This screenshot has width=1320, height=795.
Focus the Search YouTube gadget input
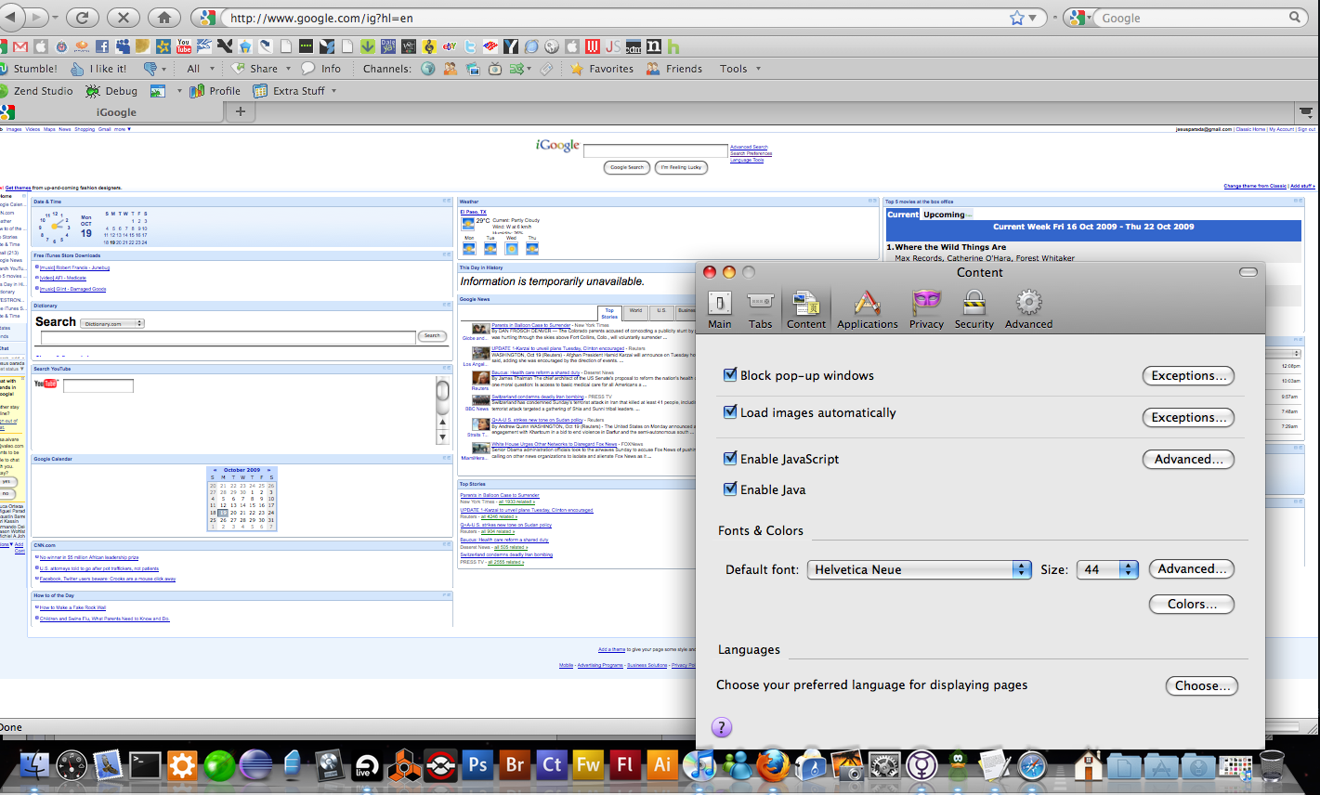click(x=98, y=385)
